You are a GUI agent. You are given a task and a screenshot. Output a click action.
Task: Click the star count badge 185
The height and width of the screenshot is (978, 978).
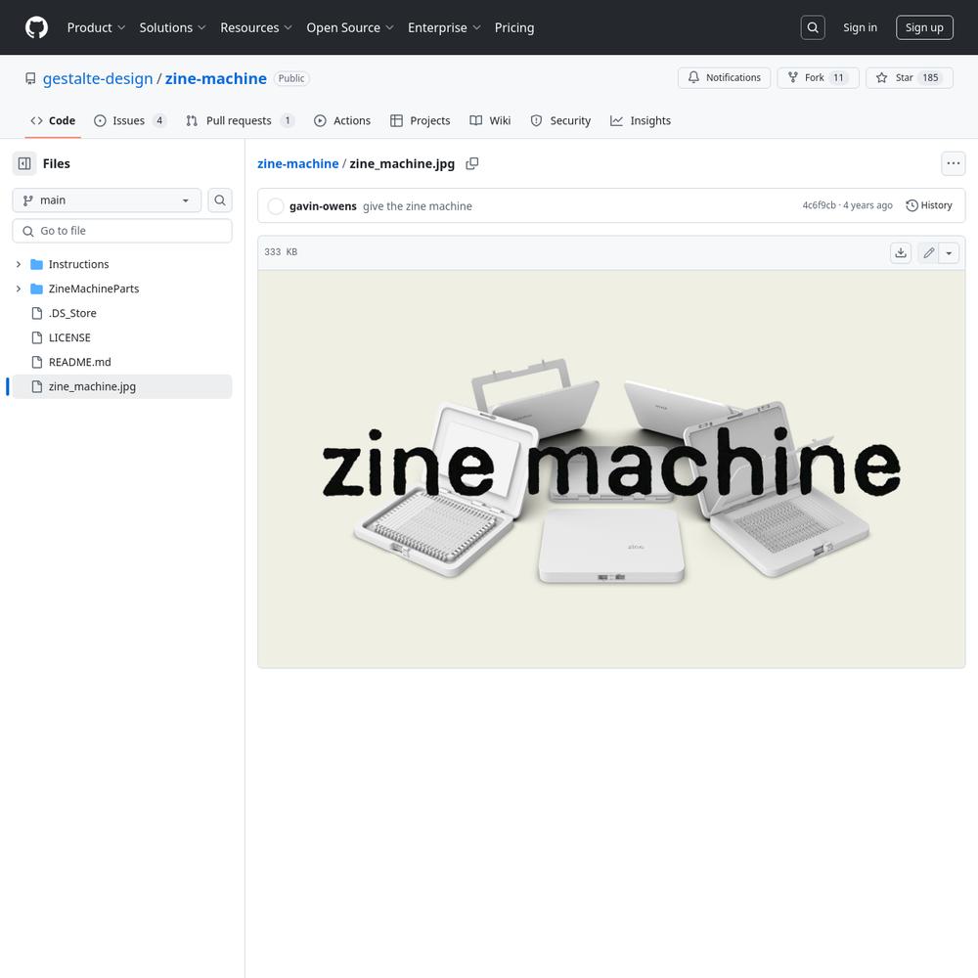click(x=929, y=77)
